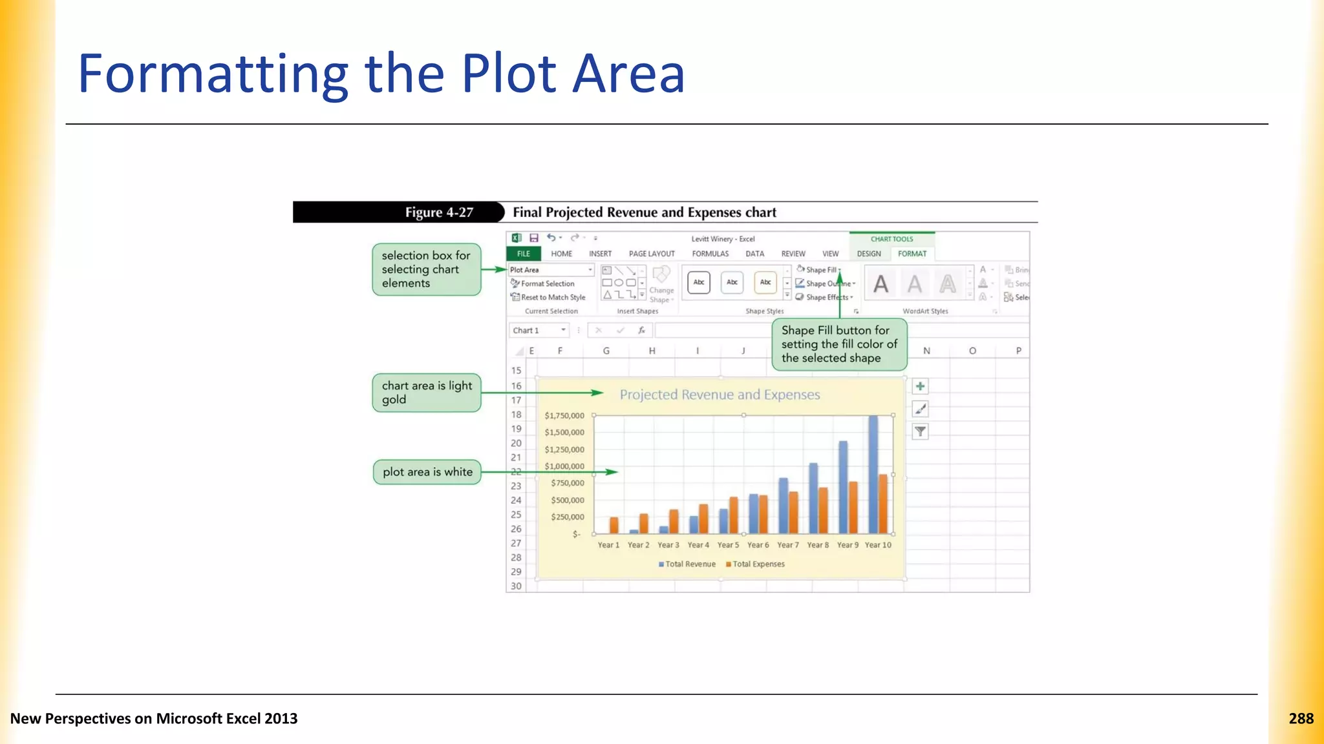Select the Rounded Rectangle shape icon
The height and width of the screenshot is (744, 1324).
[x=631, y=282]
